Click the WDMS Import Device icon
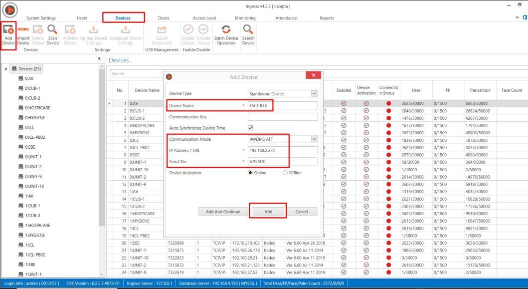Viewport: 528px width, 289px height. click(23, 29)
